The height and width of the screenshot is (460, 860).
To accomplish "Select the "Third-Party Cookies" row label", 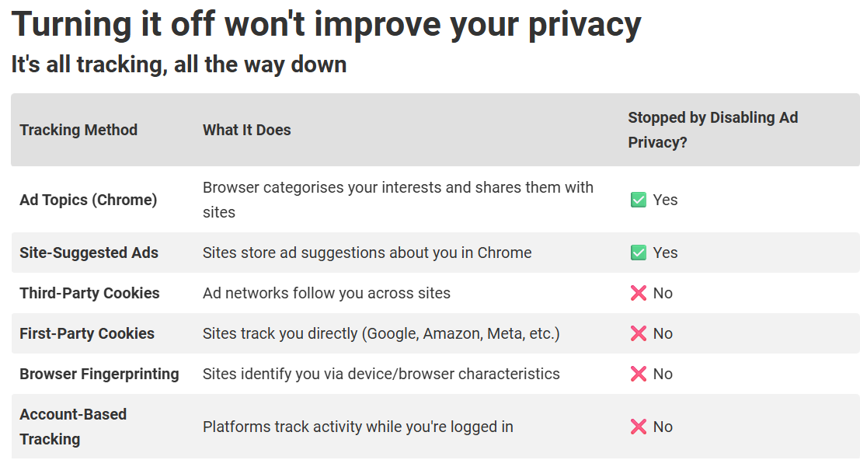I will 89,293.
